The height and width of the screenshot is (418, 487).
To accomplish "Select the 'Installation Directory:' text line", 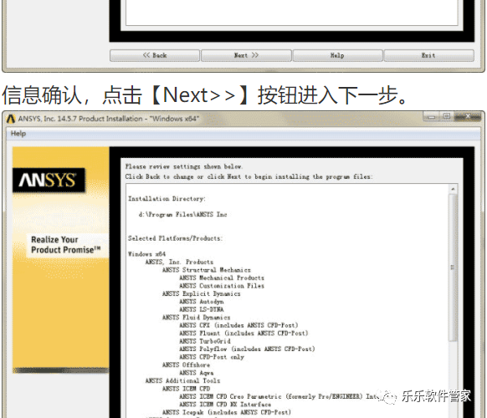I will 167,199.
